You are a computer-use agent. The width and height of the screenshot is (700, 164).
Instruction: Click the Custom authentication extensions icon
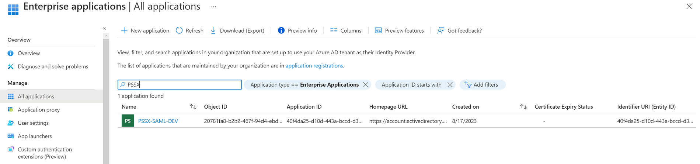pyautogui.click(x=11, y=149)
